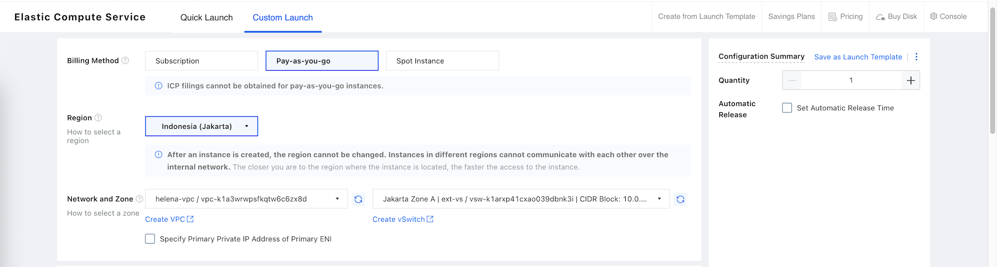Refresh the vSwitch list
997x267 pixels.
coord(680,199)
